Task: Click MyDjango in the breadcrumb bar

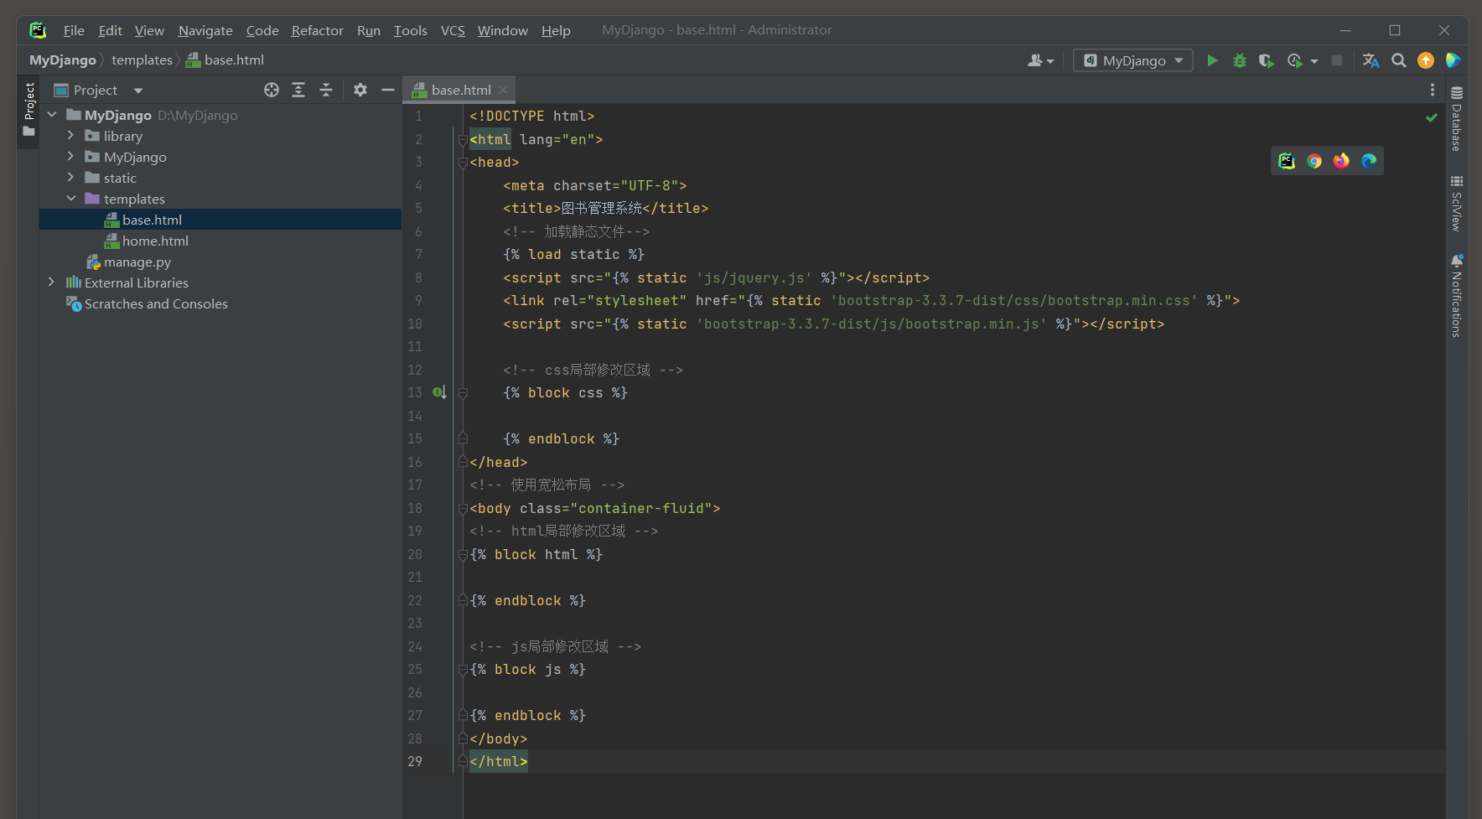Action: [x=63, y=60]
